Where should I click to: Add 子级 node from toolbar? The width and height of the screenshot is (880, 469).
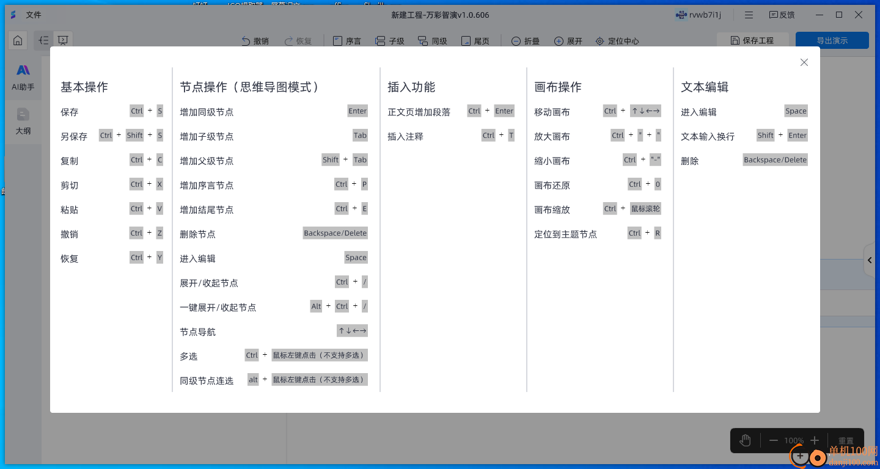point(390,41)
